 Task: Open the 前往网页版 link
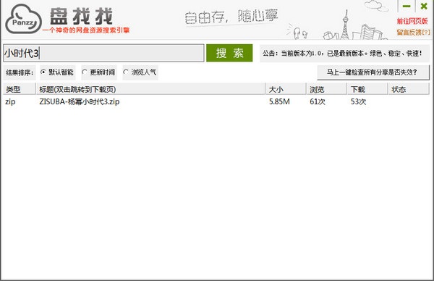click(412, 21)
